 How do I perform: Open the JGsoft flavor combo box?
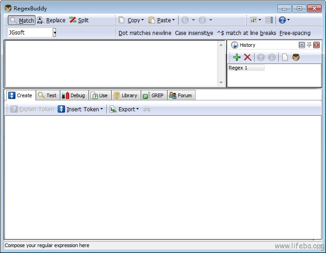click(x=32, y=33)
